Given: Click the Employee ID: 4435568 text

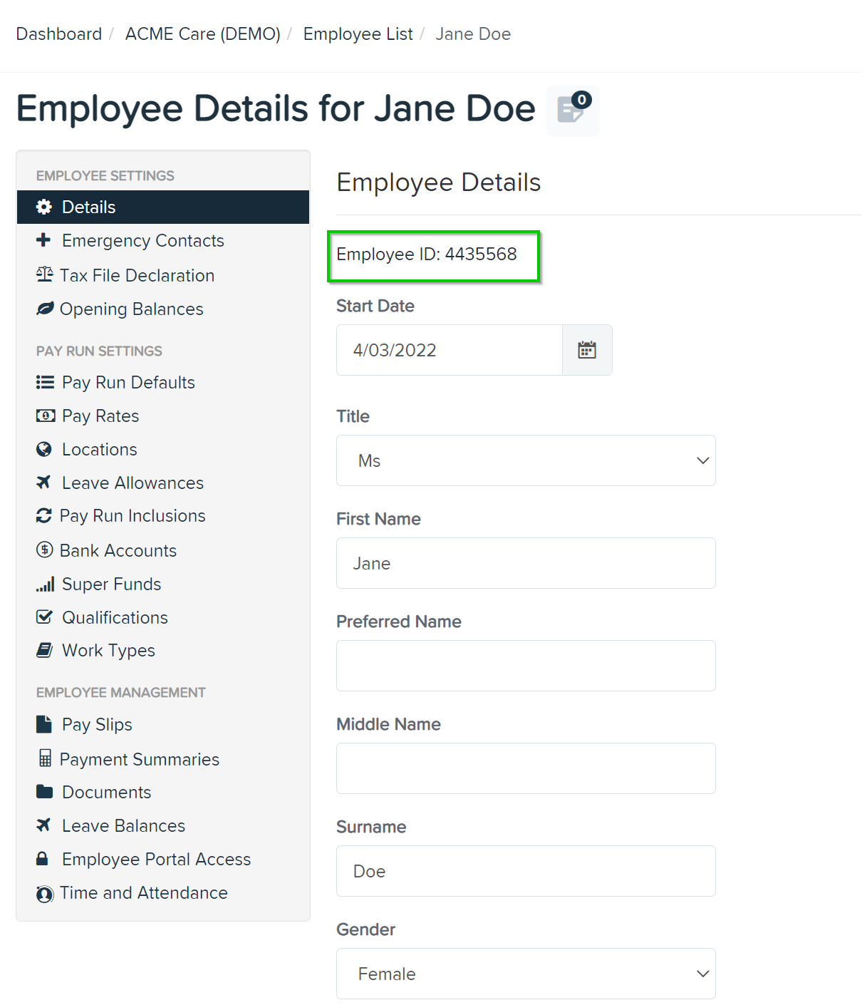Looking at the screenshot, I should coord(427,254).
